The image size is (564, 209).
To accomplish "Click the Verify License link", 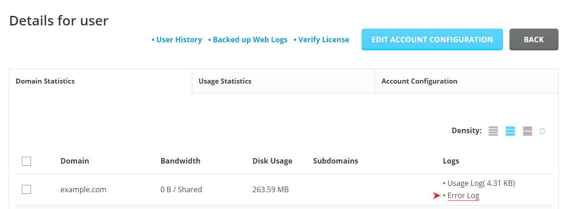I will tap(323, 40).
